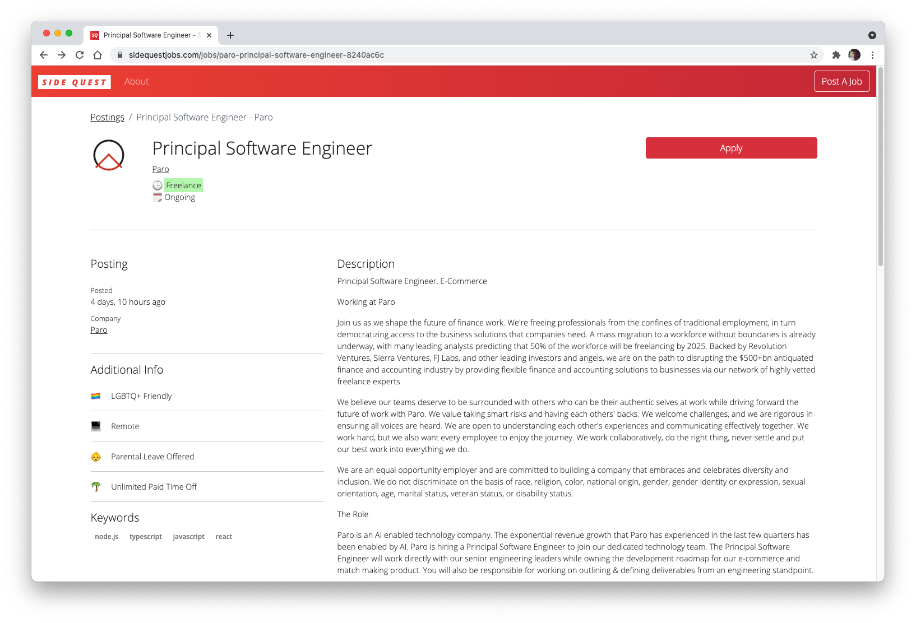The height and width of the screenshot is (623, 916).
Task: Click the 'Principal Software Engineer - Paro' breadcrumb text
Action: [205, 117]
